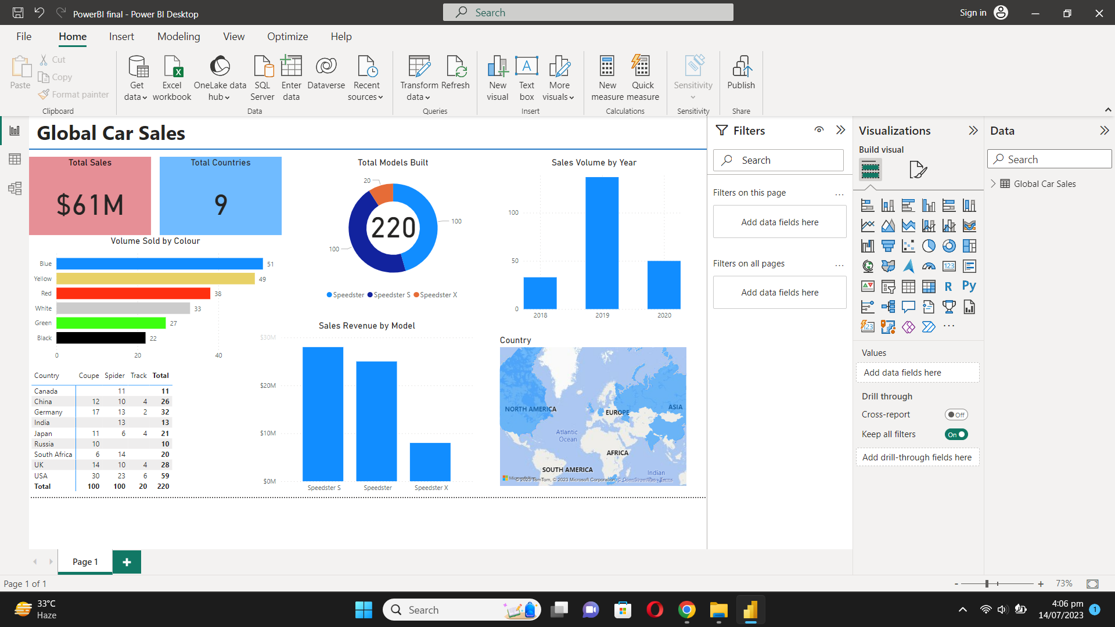
Task: Click the Data pane Search field
Action: tap(1049, 159)
